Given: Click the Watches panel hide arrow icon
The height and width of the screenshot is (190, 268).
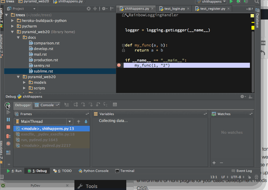Looking at the screenshot, I should coord(251,114).
